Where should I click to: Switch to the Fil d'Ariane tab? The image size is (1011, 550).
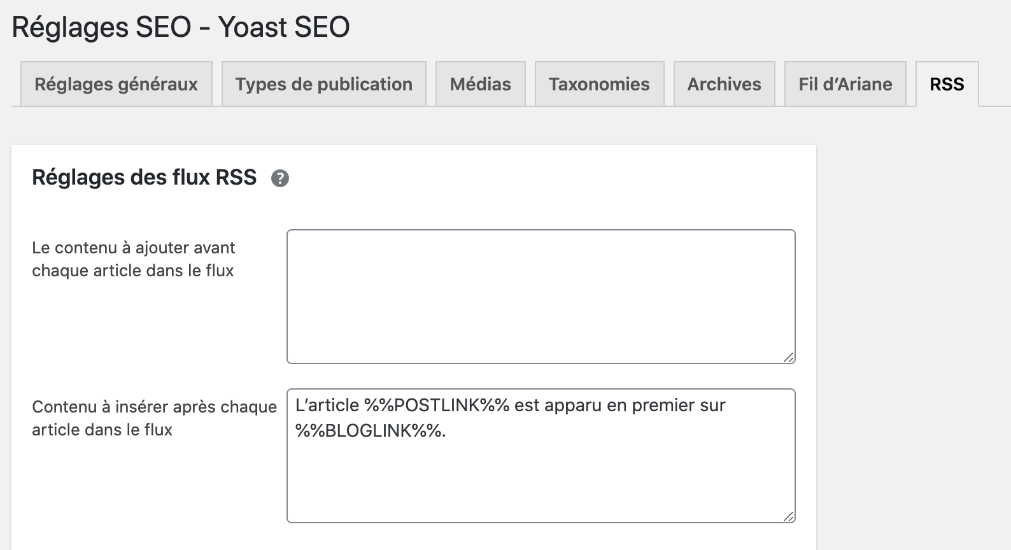[845, 84]
